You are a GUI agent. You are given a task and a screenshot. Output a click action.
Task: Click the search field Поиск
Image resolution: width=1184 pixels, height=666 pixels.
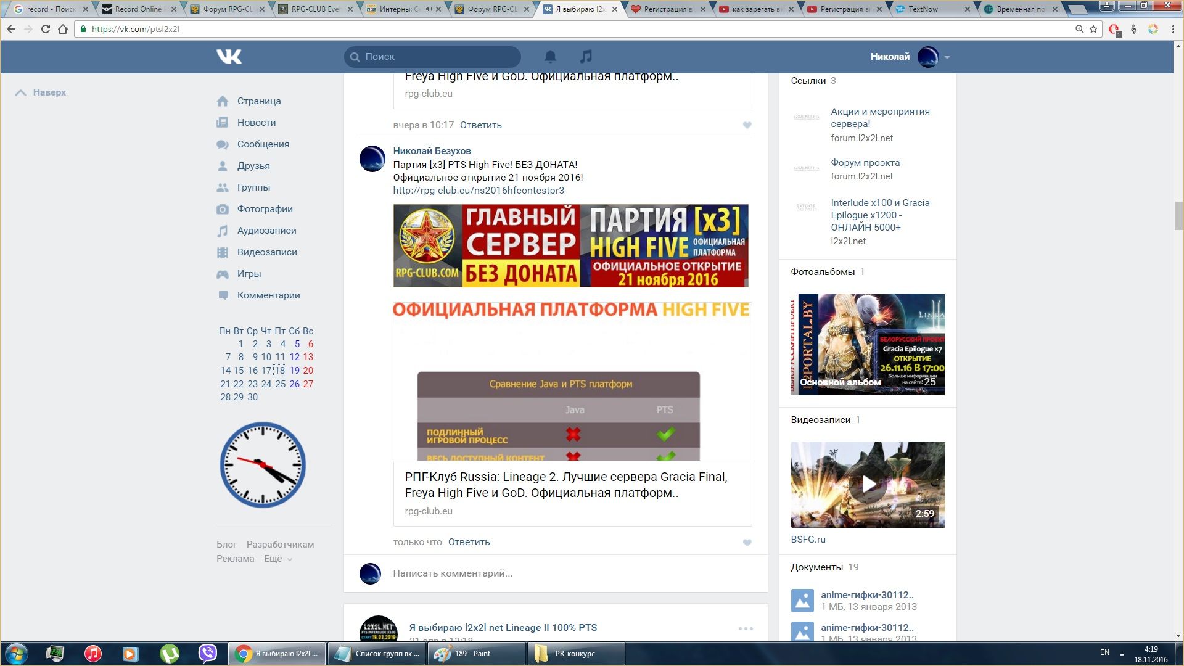pyautogui.click(x=432, y=57)
